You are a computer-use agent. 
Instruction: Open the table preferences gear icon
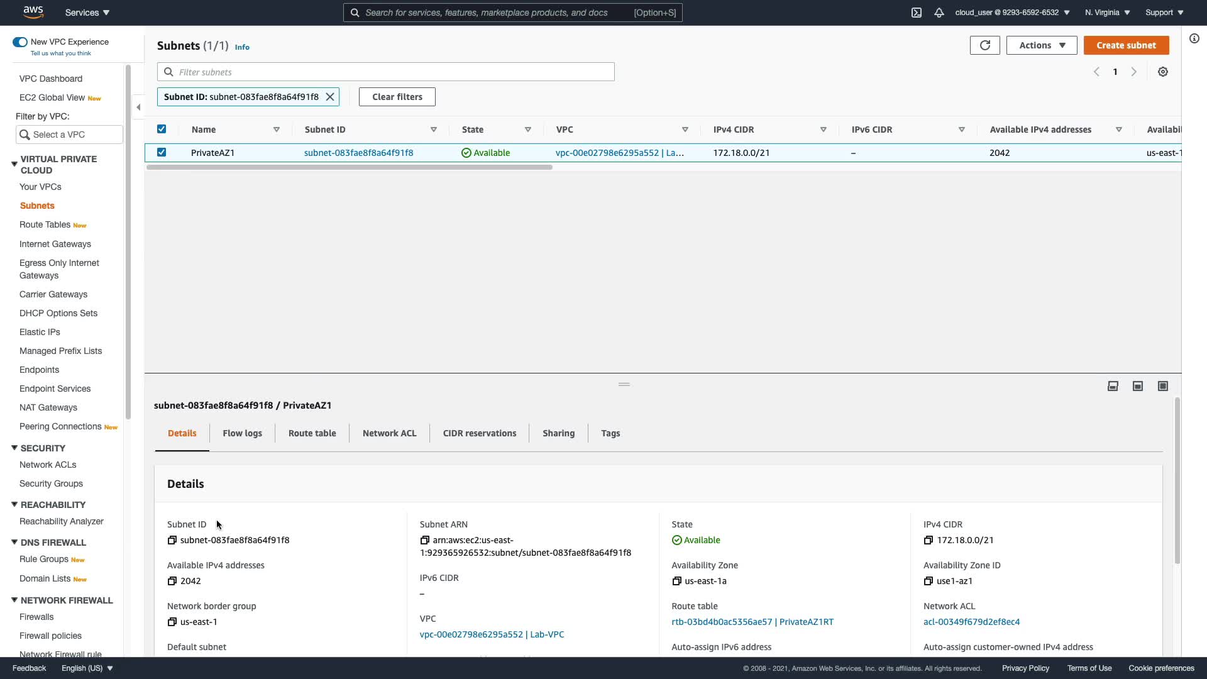pos(1163,72)
